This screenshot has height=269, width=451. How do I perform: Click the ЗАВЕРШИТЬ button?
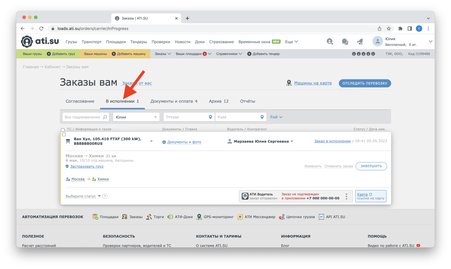tap(371, 166)
